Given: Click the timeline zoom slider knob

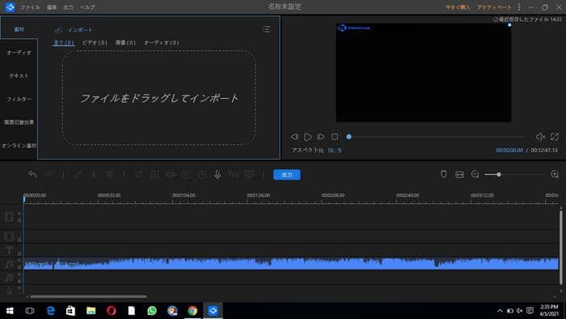Looking at the screenshot, I should (499, 175).
